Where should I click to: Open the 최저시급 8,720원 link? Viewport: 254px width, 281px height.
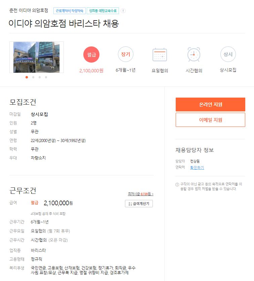(140, 194)
